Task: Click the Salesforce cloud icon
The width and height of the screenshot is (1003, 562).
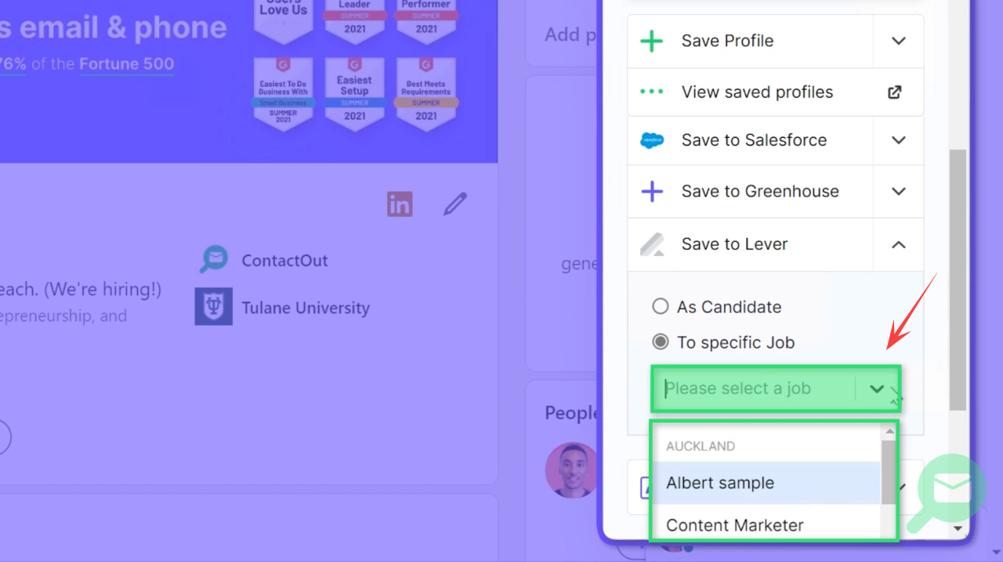Action: (x=652, y=140)
